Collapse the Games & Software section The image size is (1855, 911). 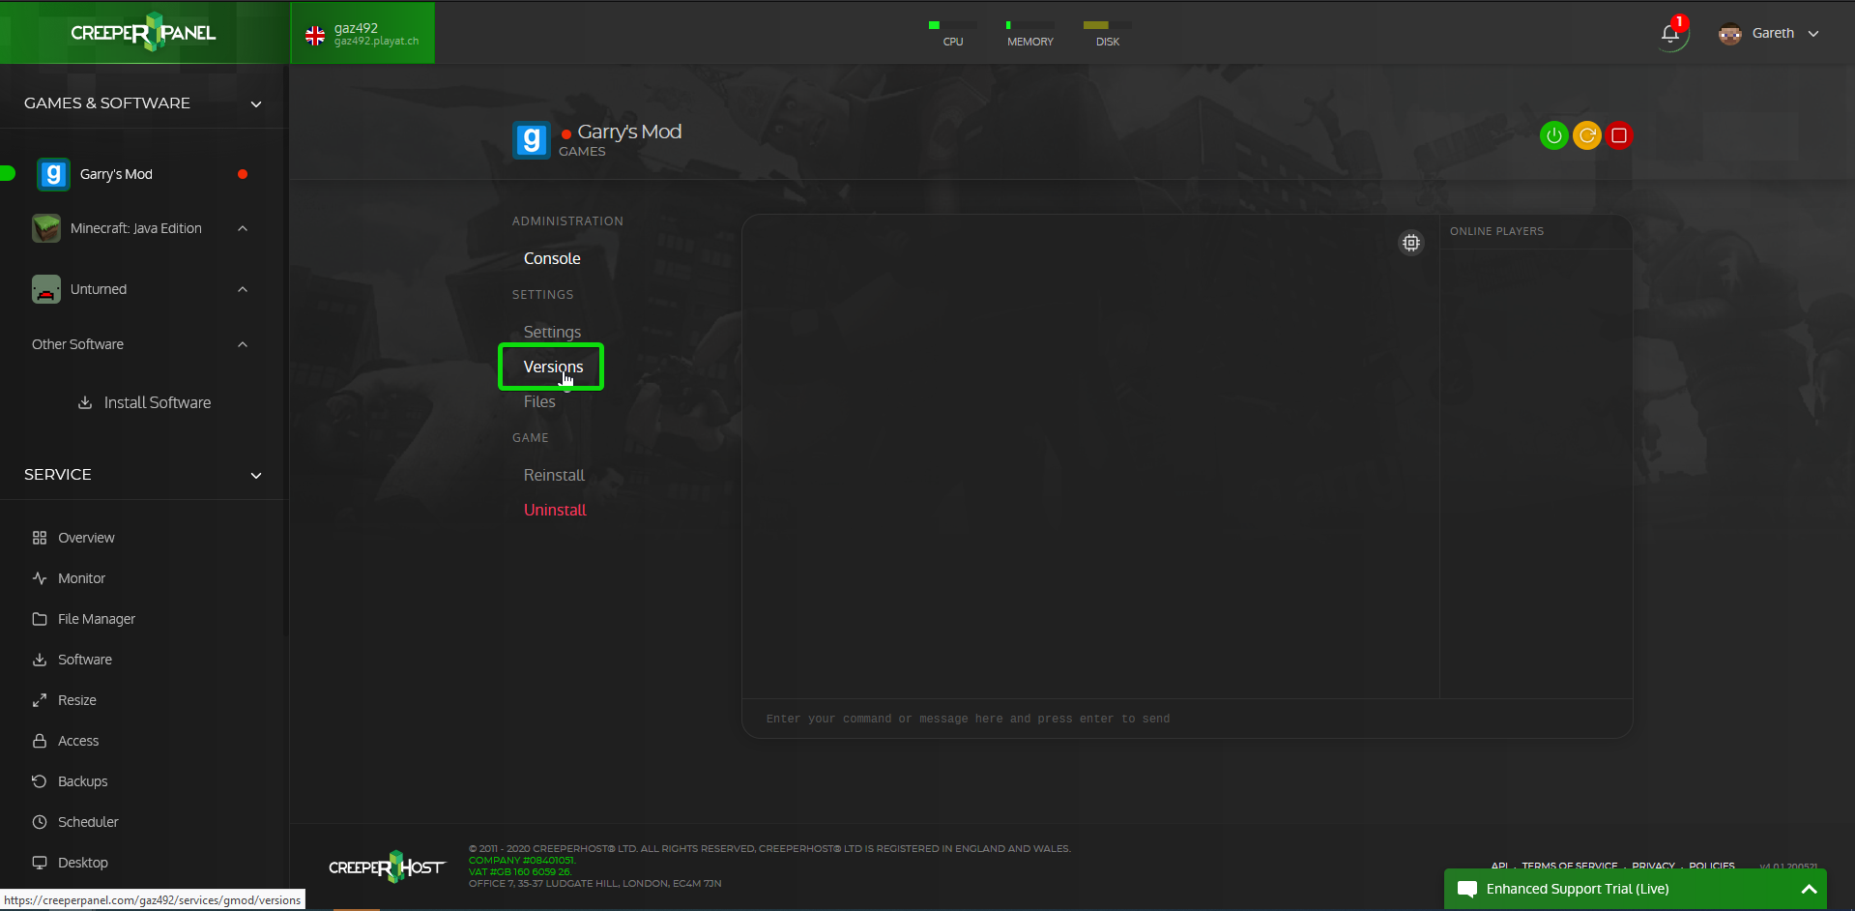(256, 103)
